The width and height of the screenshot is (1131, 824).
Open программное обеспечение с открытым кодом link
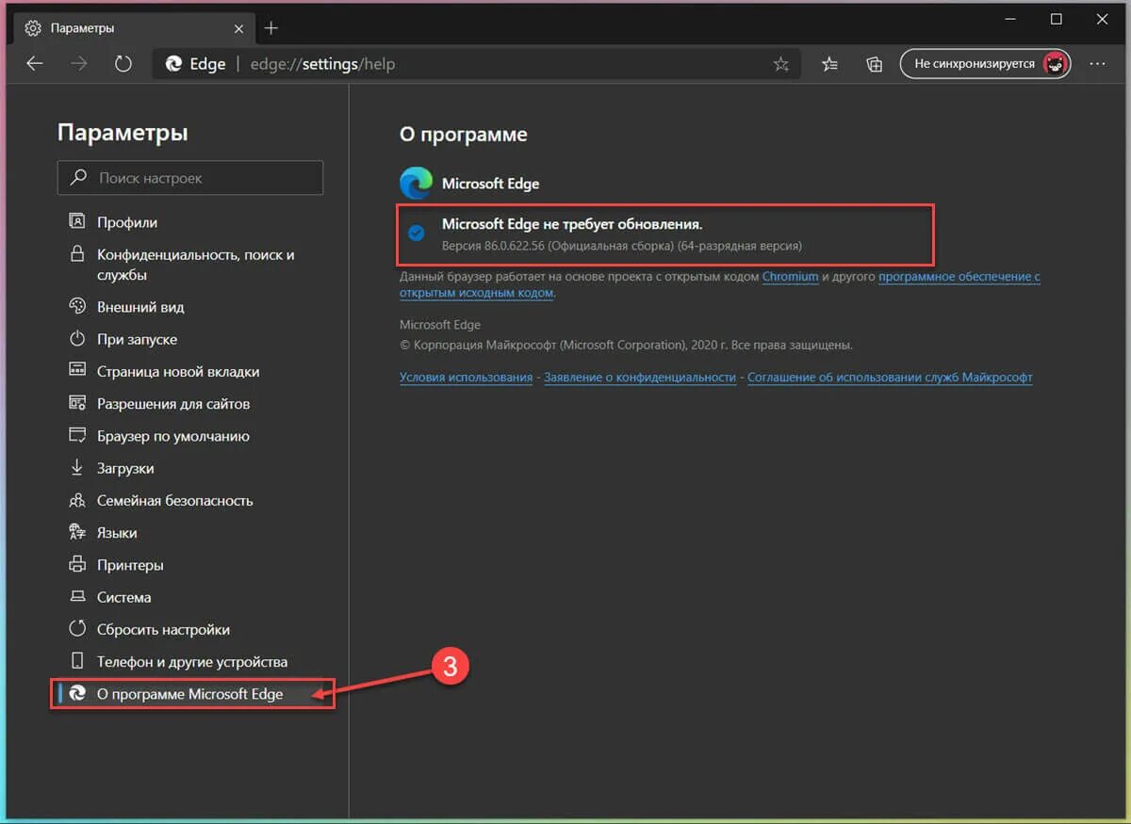click(720, 284)
